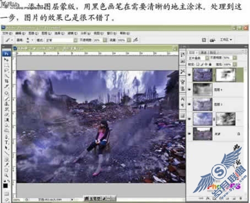Open the 文件 (File) menu
Image resolution: width=250 pixels, height=203 pixels.
(7, 34)
